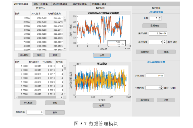
Task: Click right arrow of 有功波动 table horizontal scrollbar
Action: 62,97
